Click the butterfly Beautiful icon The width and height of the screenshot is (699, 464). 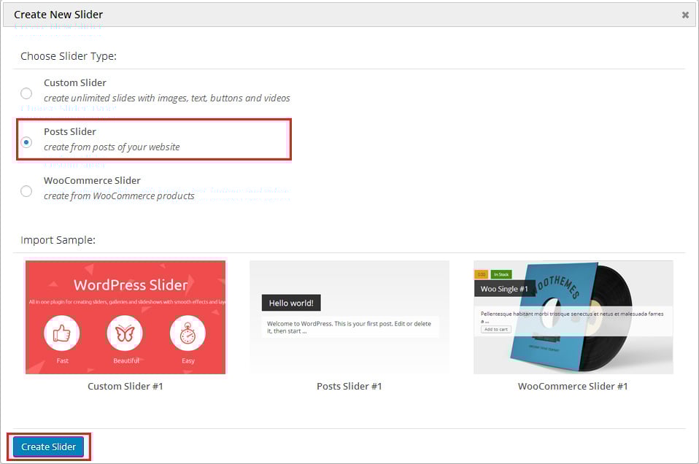click(x=125, y=333)
